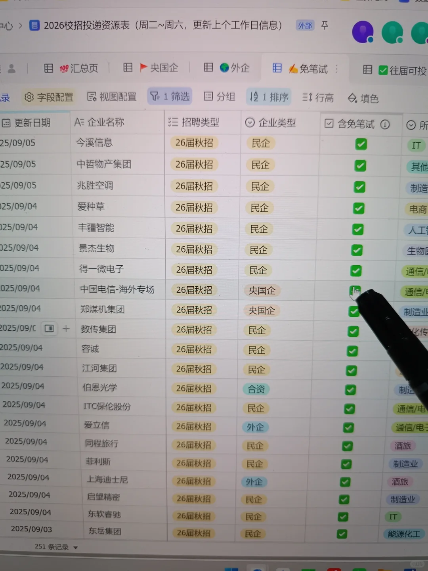Click the 1 筛选 filter button
The width and height of the screenshot is (428, 571).
pos(170,96)
